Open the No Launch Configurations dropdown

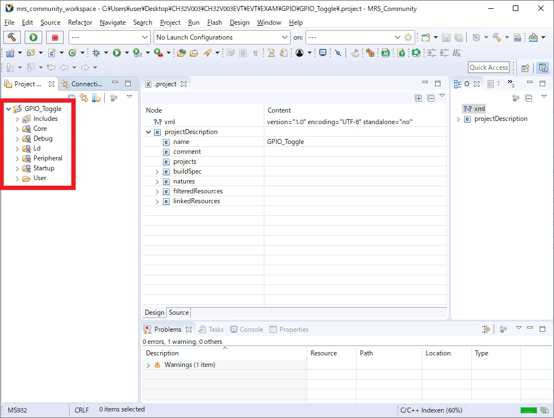222,37
